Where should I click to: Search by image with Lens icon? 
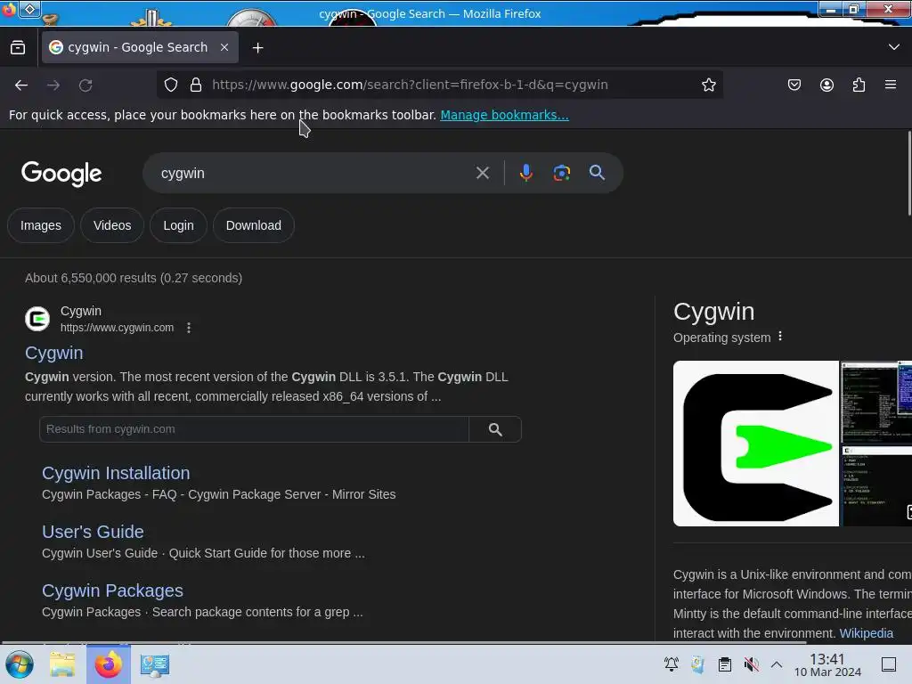pyautogui.click(x=561, y=173)
